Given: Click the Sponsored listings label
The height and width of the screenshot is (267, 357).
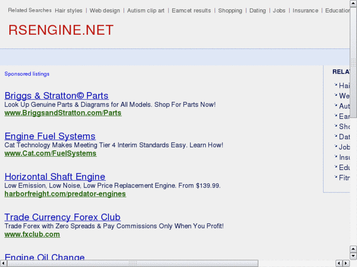Looking at the screenshot, I should (x=27, y=74).
